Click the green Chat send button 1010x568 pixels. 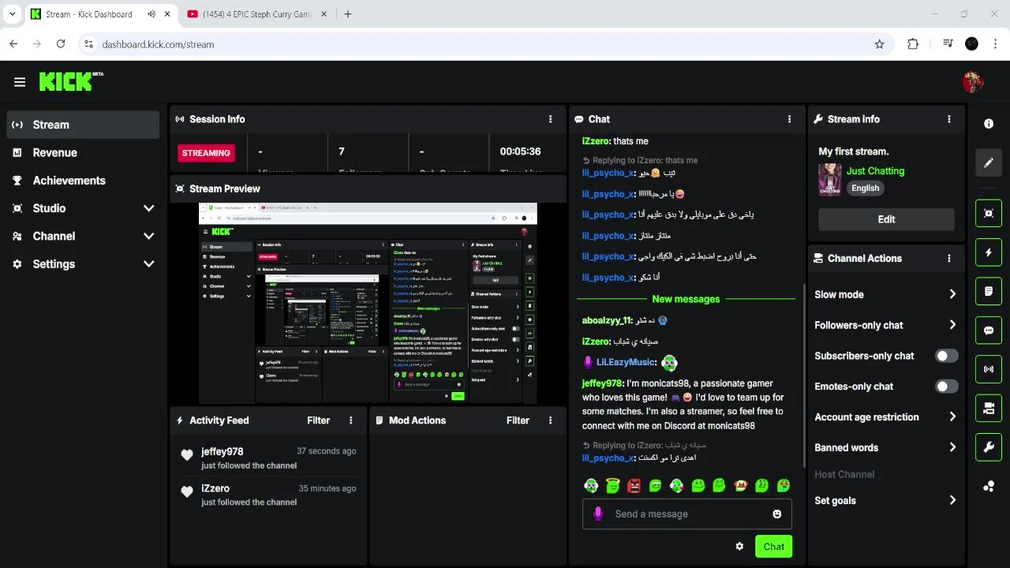773,546
